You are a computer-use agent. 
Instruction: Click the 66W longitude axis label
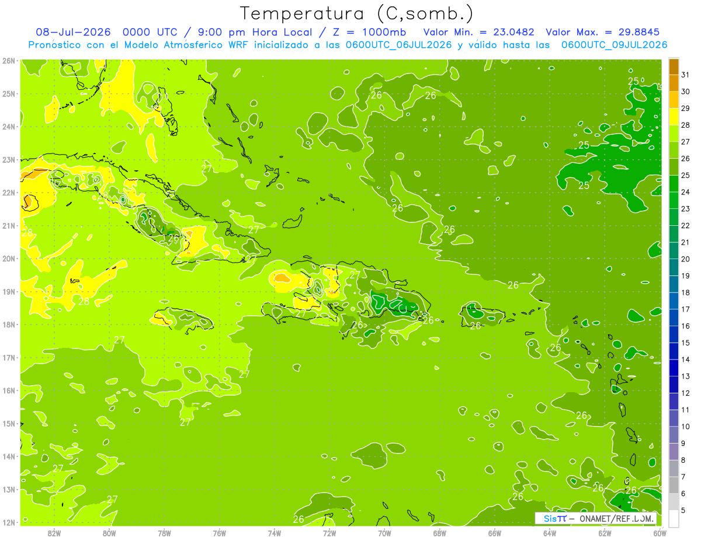pos(495,533)
